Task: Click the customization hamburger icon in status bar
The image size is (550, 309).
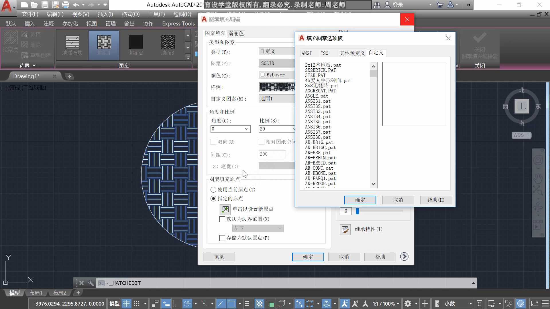Action: click(545, 304)
